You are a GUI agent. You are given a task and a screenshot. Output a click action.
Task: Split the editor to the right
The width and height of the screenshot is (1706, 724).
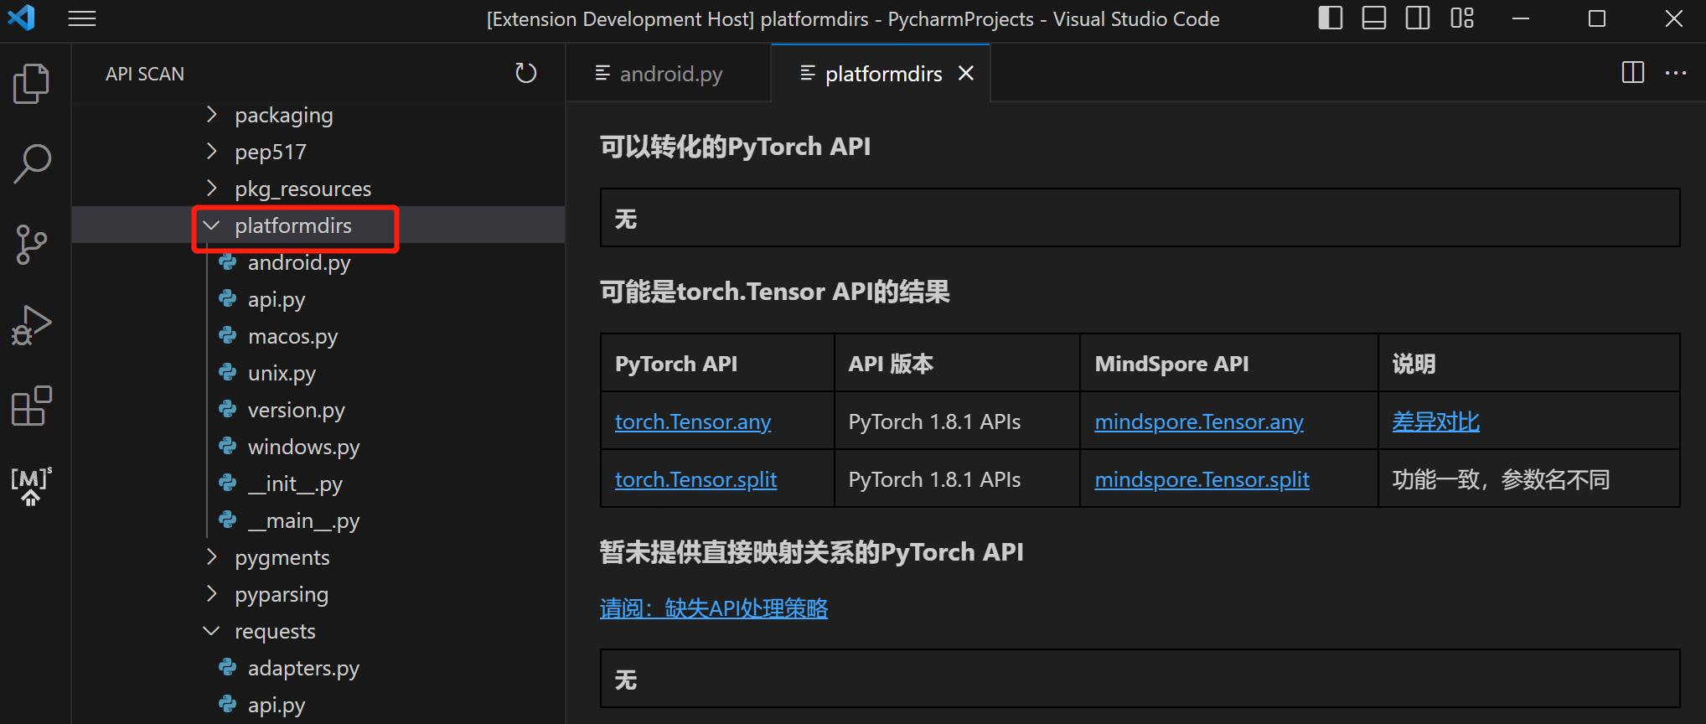pyautogui.click(x=1632, y=74)
